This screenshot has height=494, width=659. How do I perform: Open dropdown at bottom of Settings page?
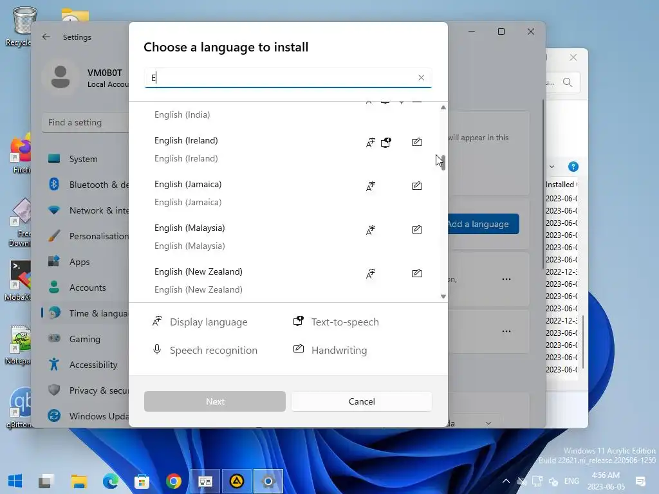point(488,423)
